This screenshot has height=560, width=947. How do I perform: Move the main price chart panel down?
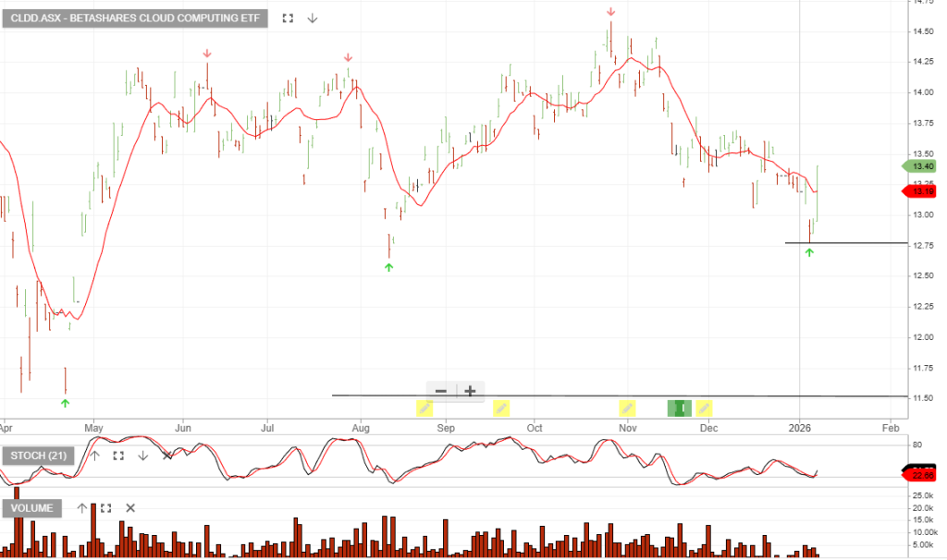[313, 18]
